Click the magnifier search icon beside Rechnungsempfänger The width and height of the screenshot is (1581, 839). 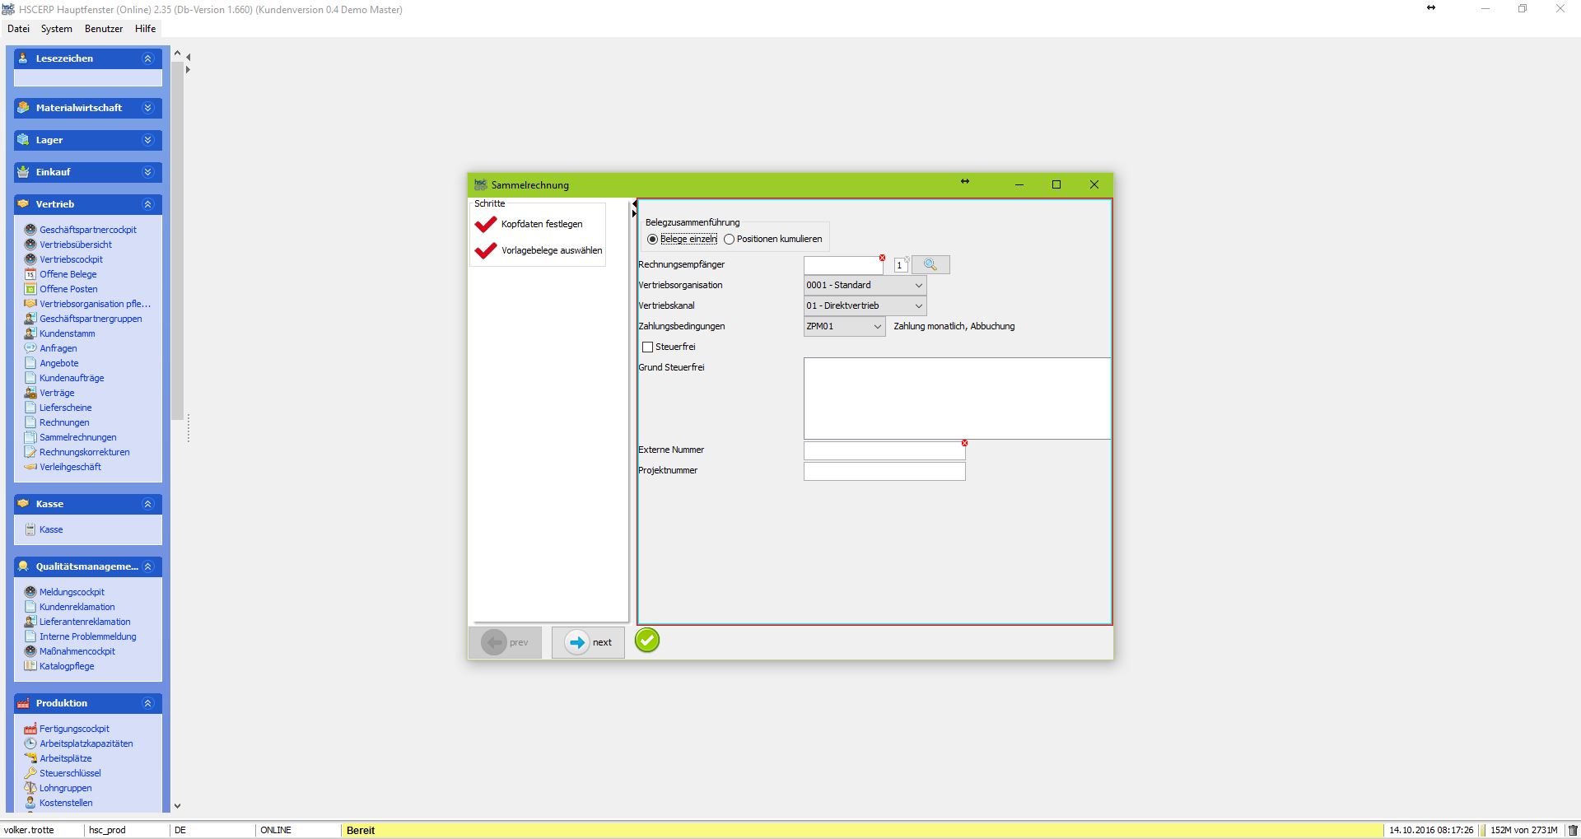(x=930, y=264)
